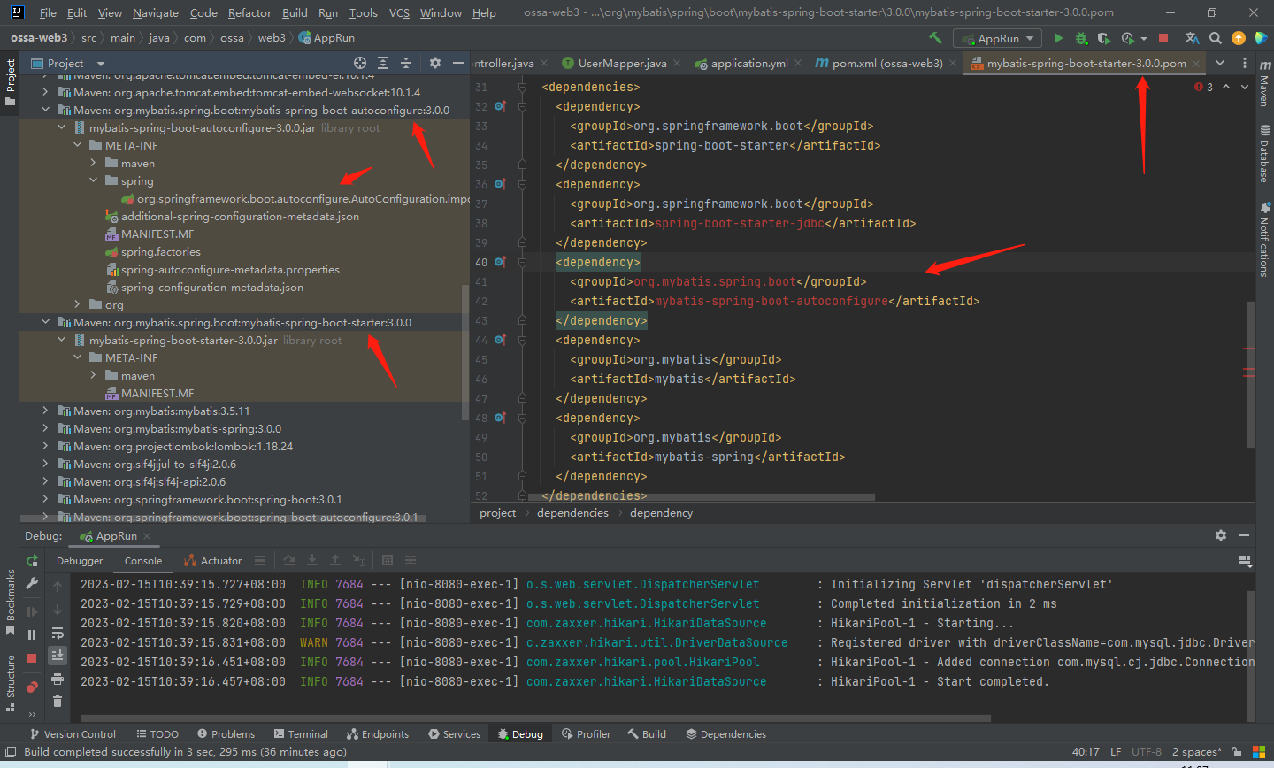
Task: Toggle Structure tool window
Action: point(11,682)
